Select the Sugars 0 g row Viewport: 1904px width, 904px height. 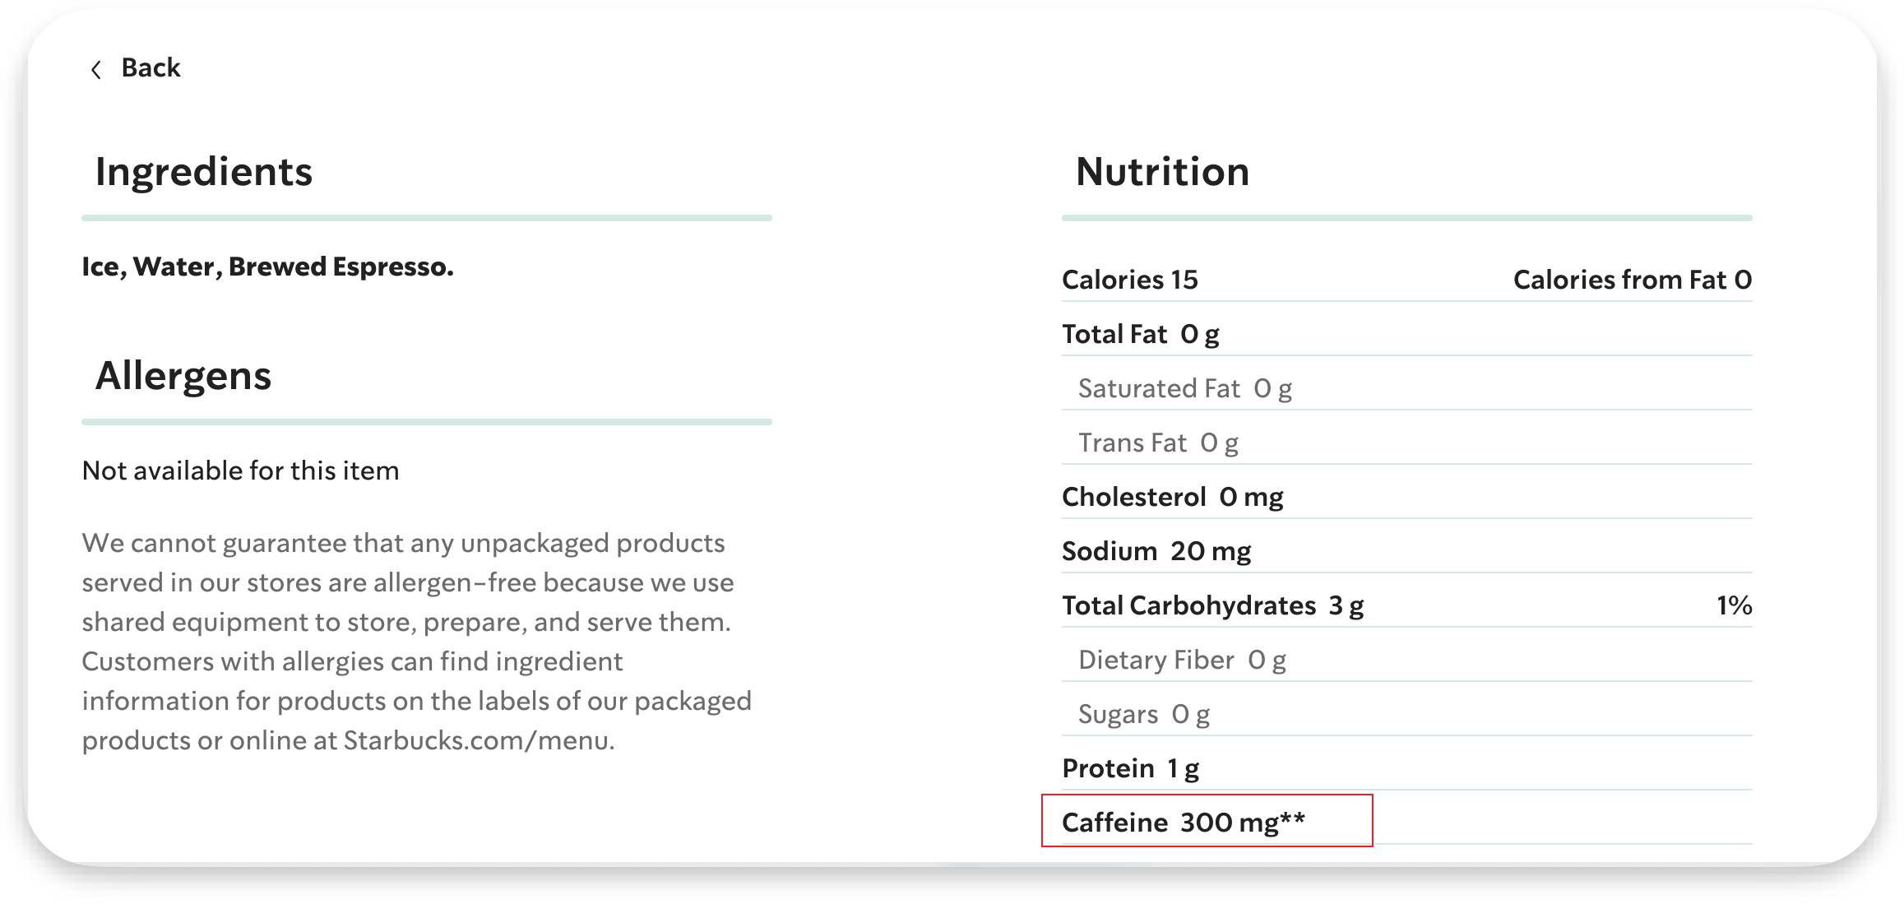click(1143, 714)
